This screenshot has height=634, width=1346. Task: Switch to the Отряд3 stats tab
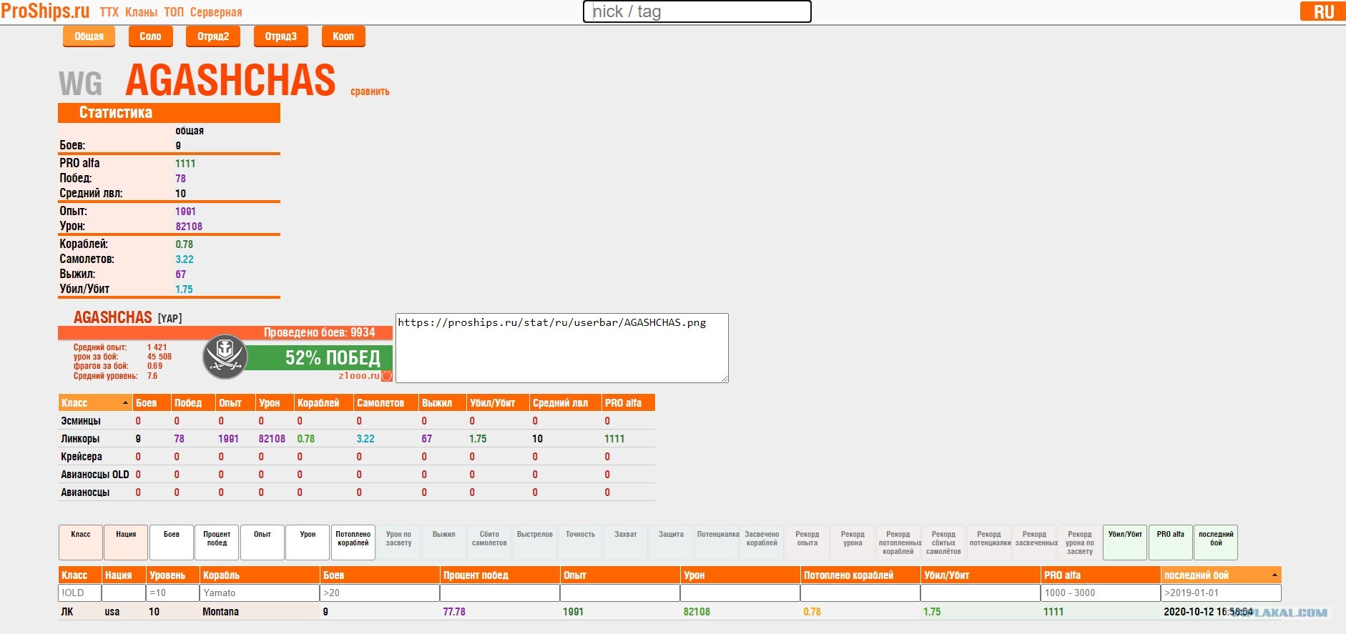click(x=281, y=36)
